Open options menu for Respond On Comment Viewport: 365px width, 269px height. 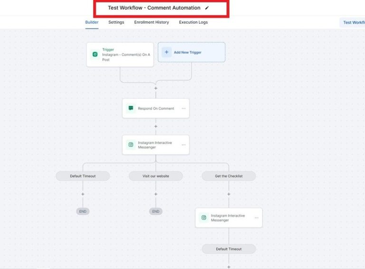tap(183, 108)
